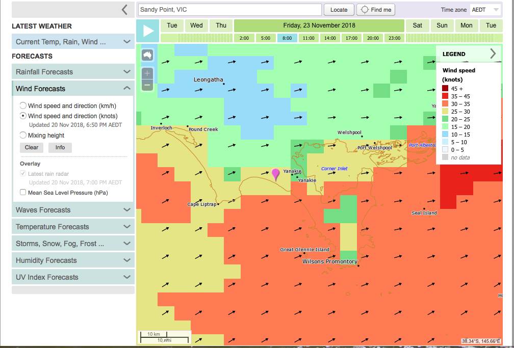Click the pink location pin marker
This screenshot has height=348, width=514.
tap(276, 174)
